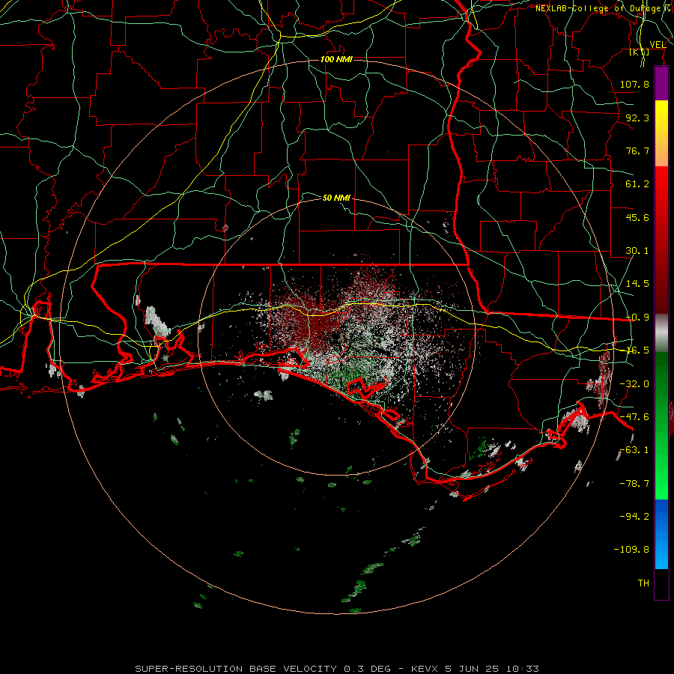Click the -94.2 legend value
The width and height of the screenshot is (674, 674).
[634, 517]
